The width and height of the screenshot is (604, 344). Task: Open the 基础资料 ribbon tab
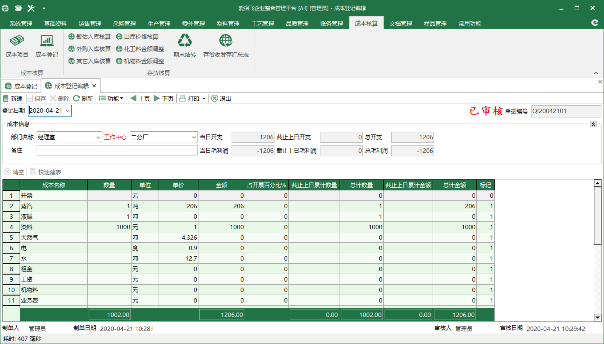coord(55,24)
